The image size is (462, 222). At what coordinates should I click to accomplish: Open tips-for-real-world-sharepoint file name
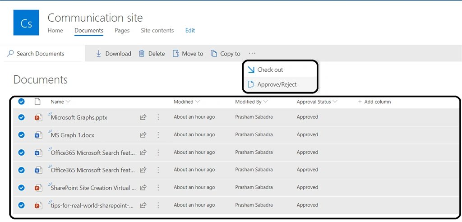tap(93, 205)
